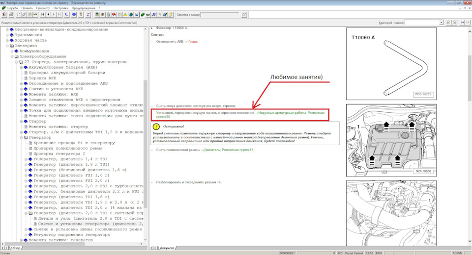The height and width of the screenshot is (255, 472).
Task: Open the Настройки menu
Action: click(60, 8)
